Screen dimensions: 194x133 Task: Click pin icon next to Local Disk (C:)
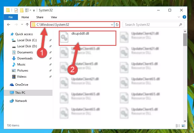point(50,40)
